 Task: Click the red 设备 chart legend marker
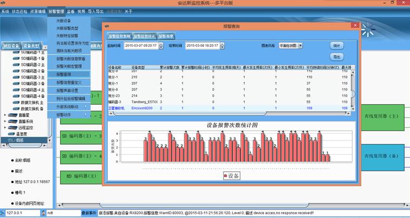pyautogui.click(x=225, y=176)
